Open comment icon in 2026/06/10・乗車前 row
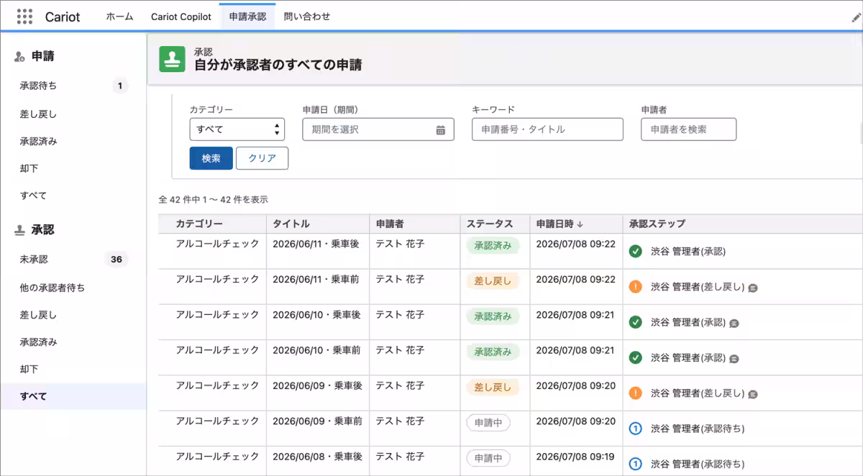This screenshot has height=476, width=863. [734, 359]
